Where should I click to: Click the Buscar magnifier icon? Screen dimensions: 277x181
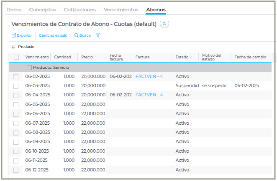click(x=76, y=35)
